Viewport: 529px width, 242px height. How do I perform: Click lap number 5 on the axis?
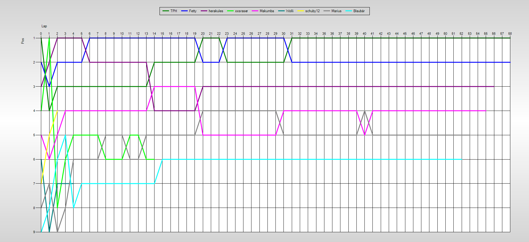82,34
